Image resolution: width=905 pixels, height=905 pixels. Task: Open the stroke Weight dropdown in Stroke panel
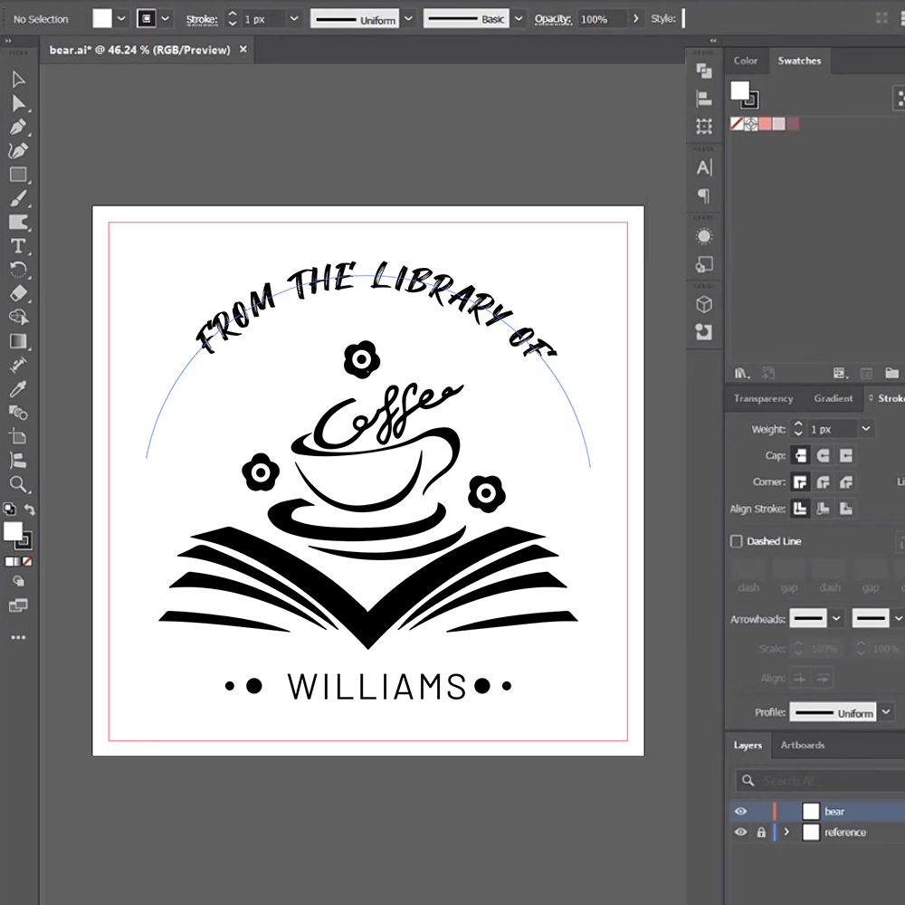(x=866, y=429)
